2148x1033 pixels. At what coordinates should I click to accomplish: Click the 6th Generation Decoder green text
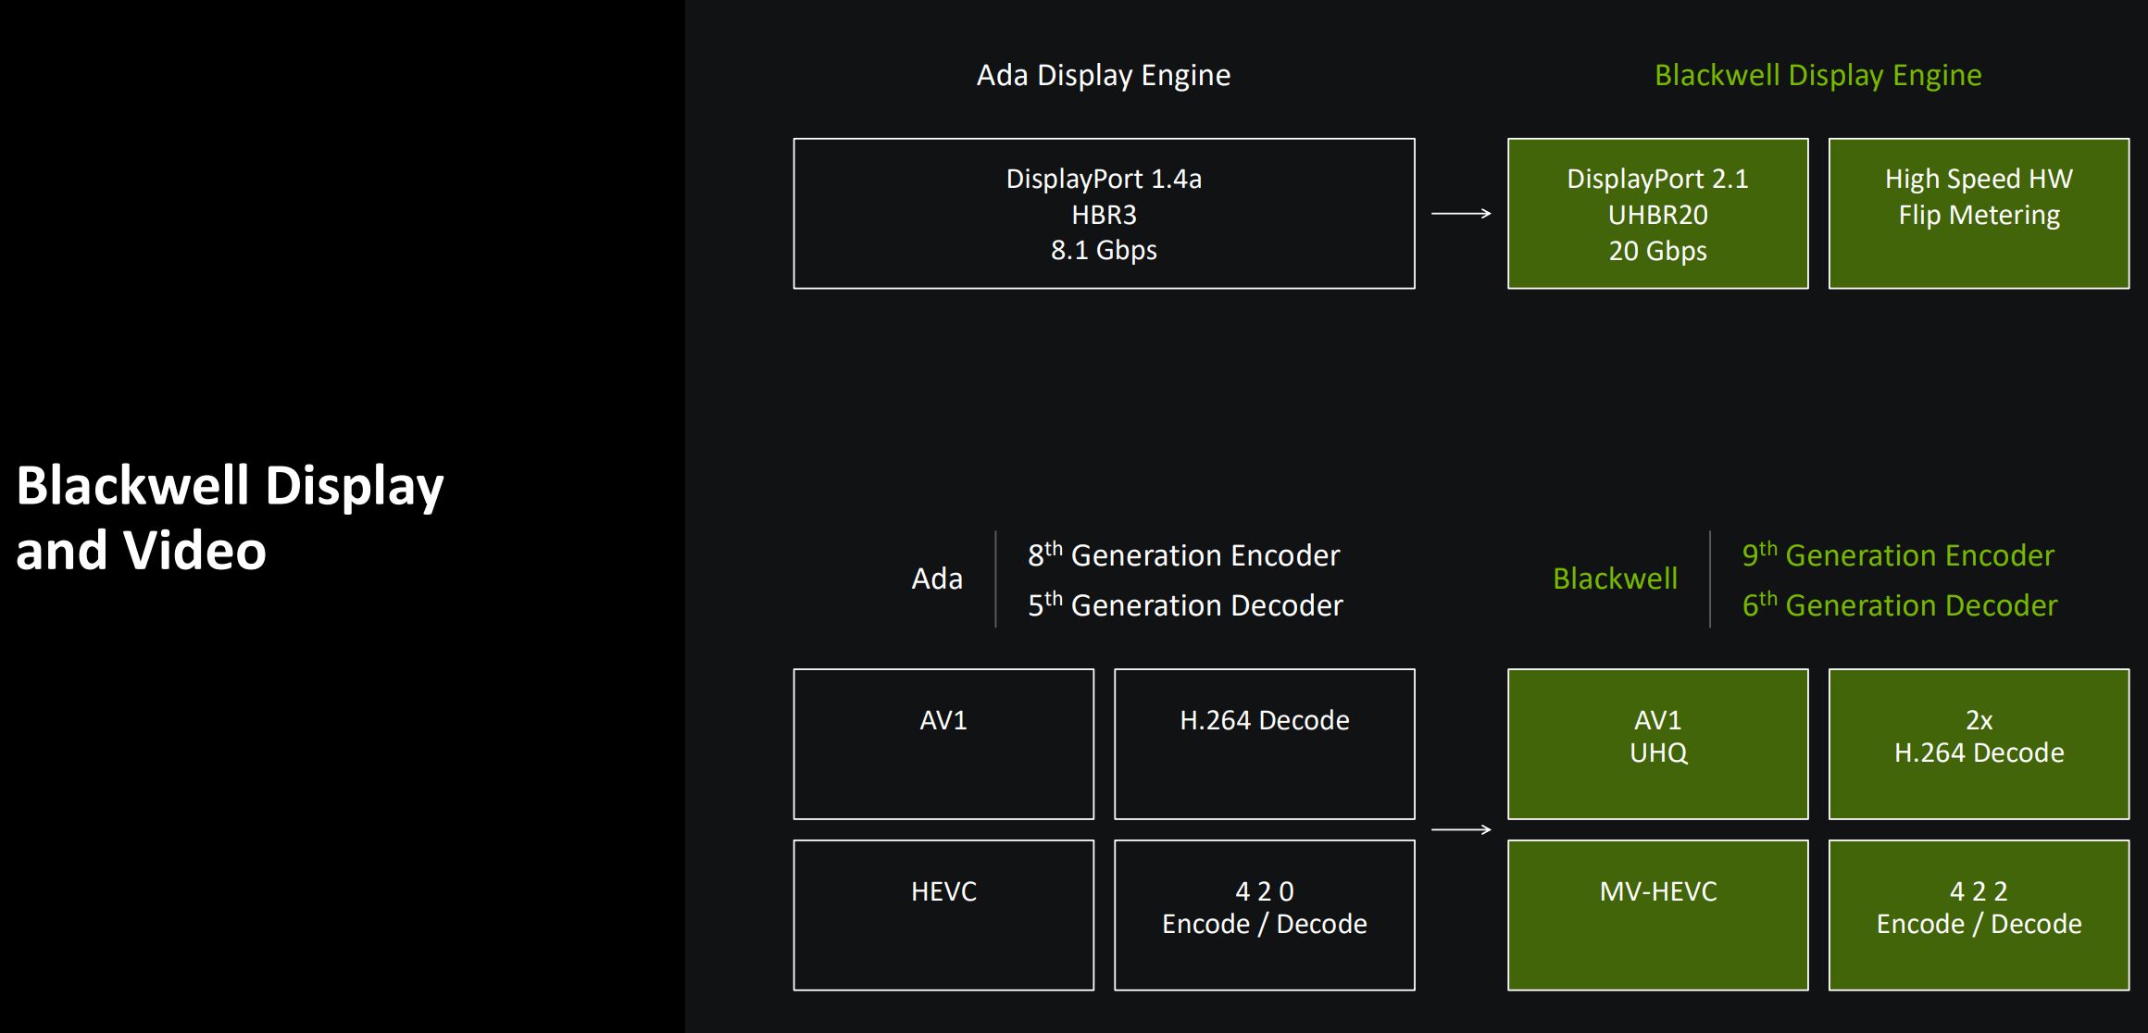[1899, 605]
